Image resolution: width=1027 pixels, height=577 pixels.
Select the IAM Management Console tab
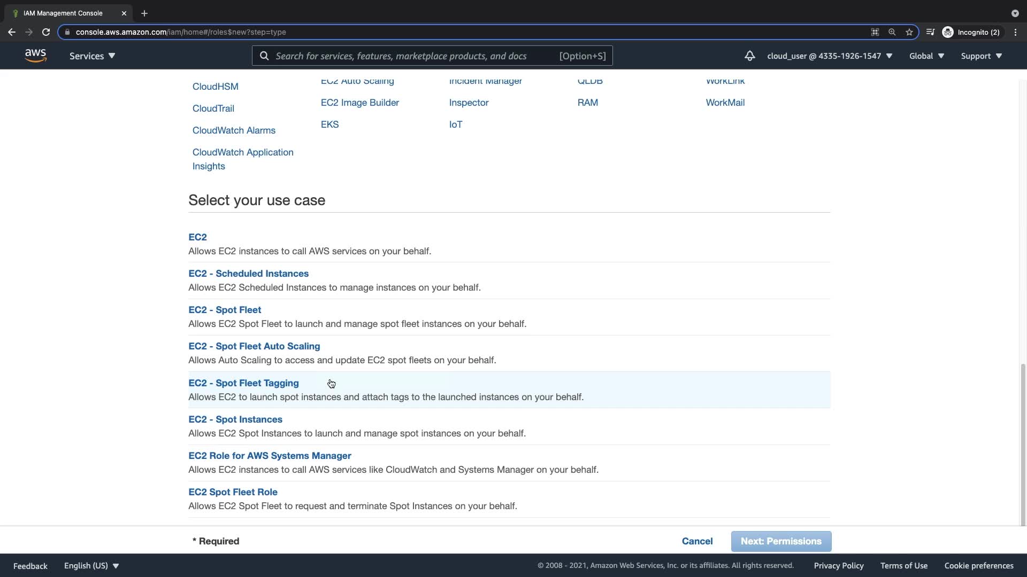coord(63,13)
